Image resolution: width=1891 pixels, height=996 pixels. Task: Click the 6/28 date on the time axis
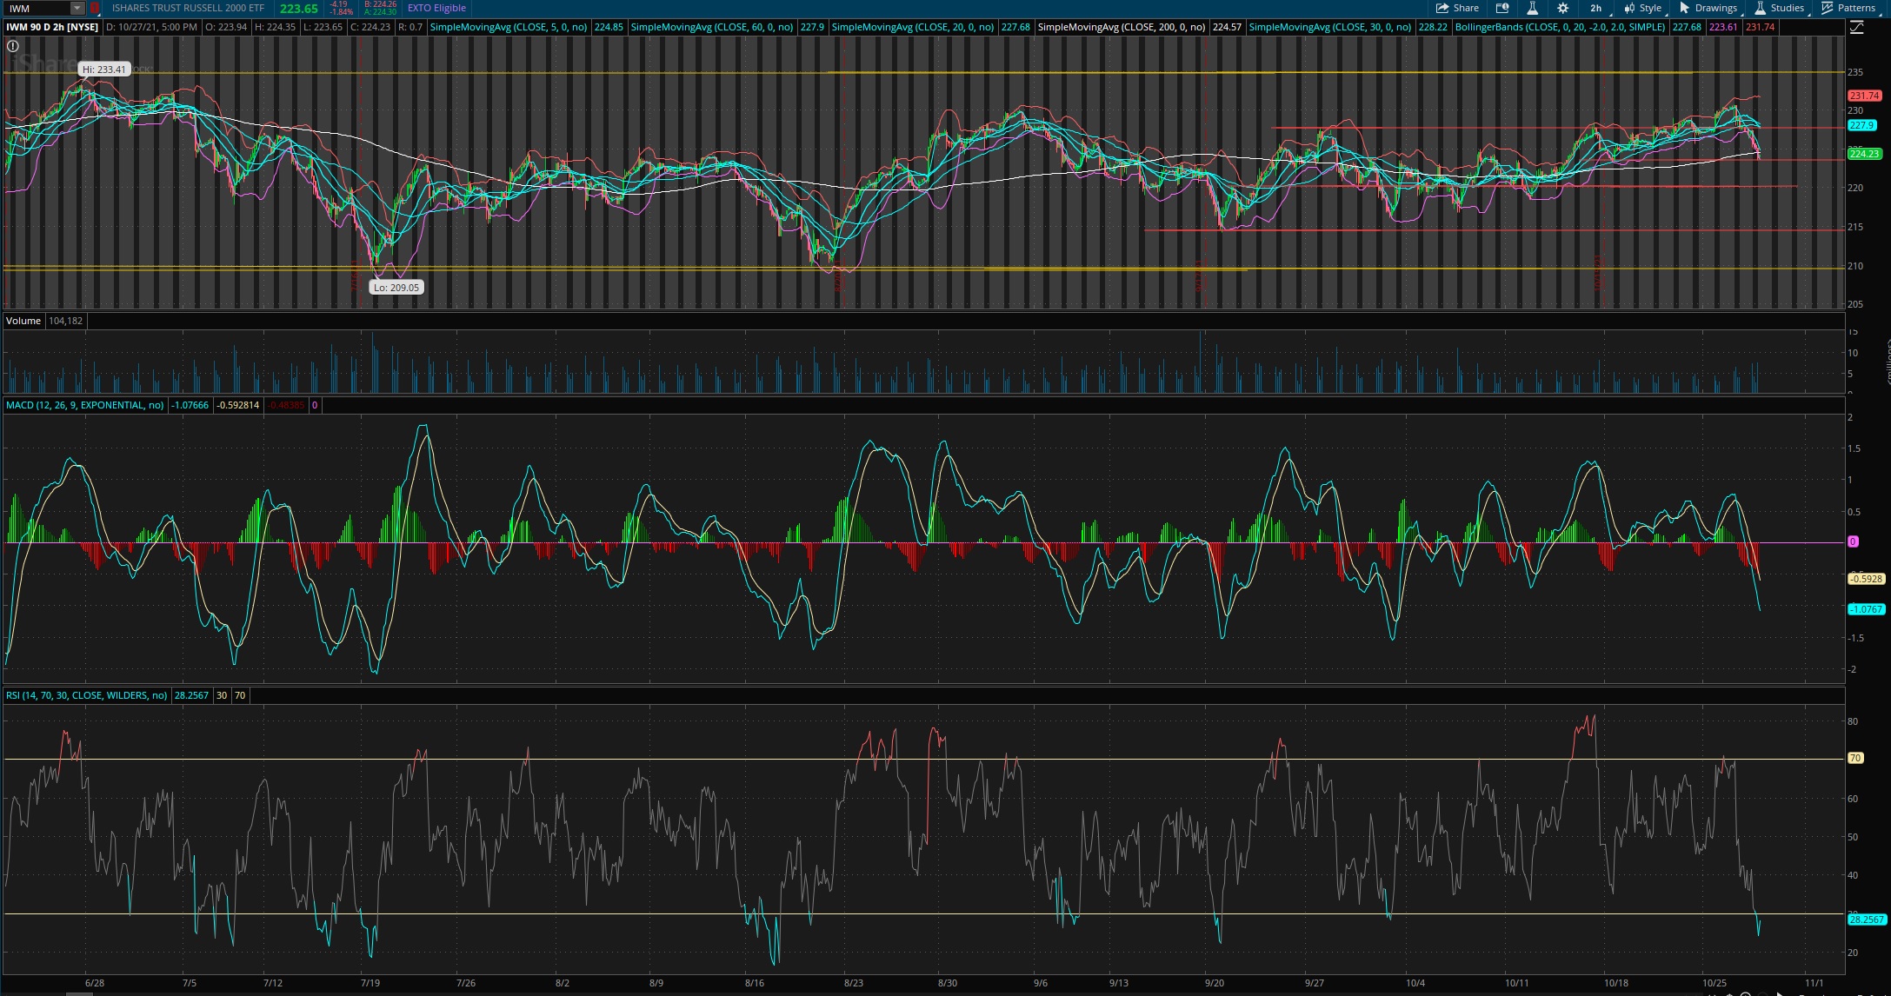coord(94,983)
